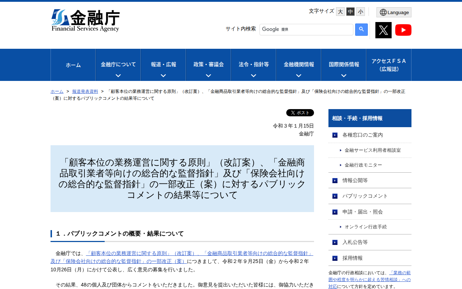This screenshot has height=289, width=462.
Task: Keep text size at 中
Action: tap(350, 11)
